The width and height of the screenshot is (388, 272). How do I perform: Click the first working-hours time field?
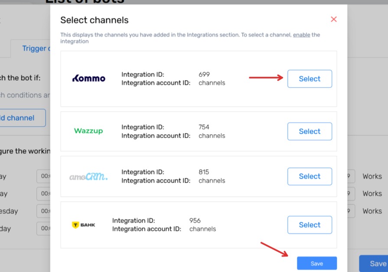point(43,176)
